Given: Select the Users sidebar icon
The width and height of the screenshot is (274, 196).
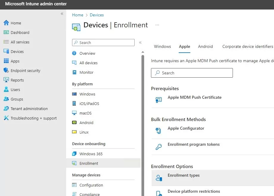Looking at the screenshot, I should [x=6, y=90].
